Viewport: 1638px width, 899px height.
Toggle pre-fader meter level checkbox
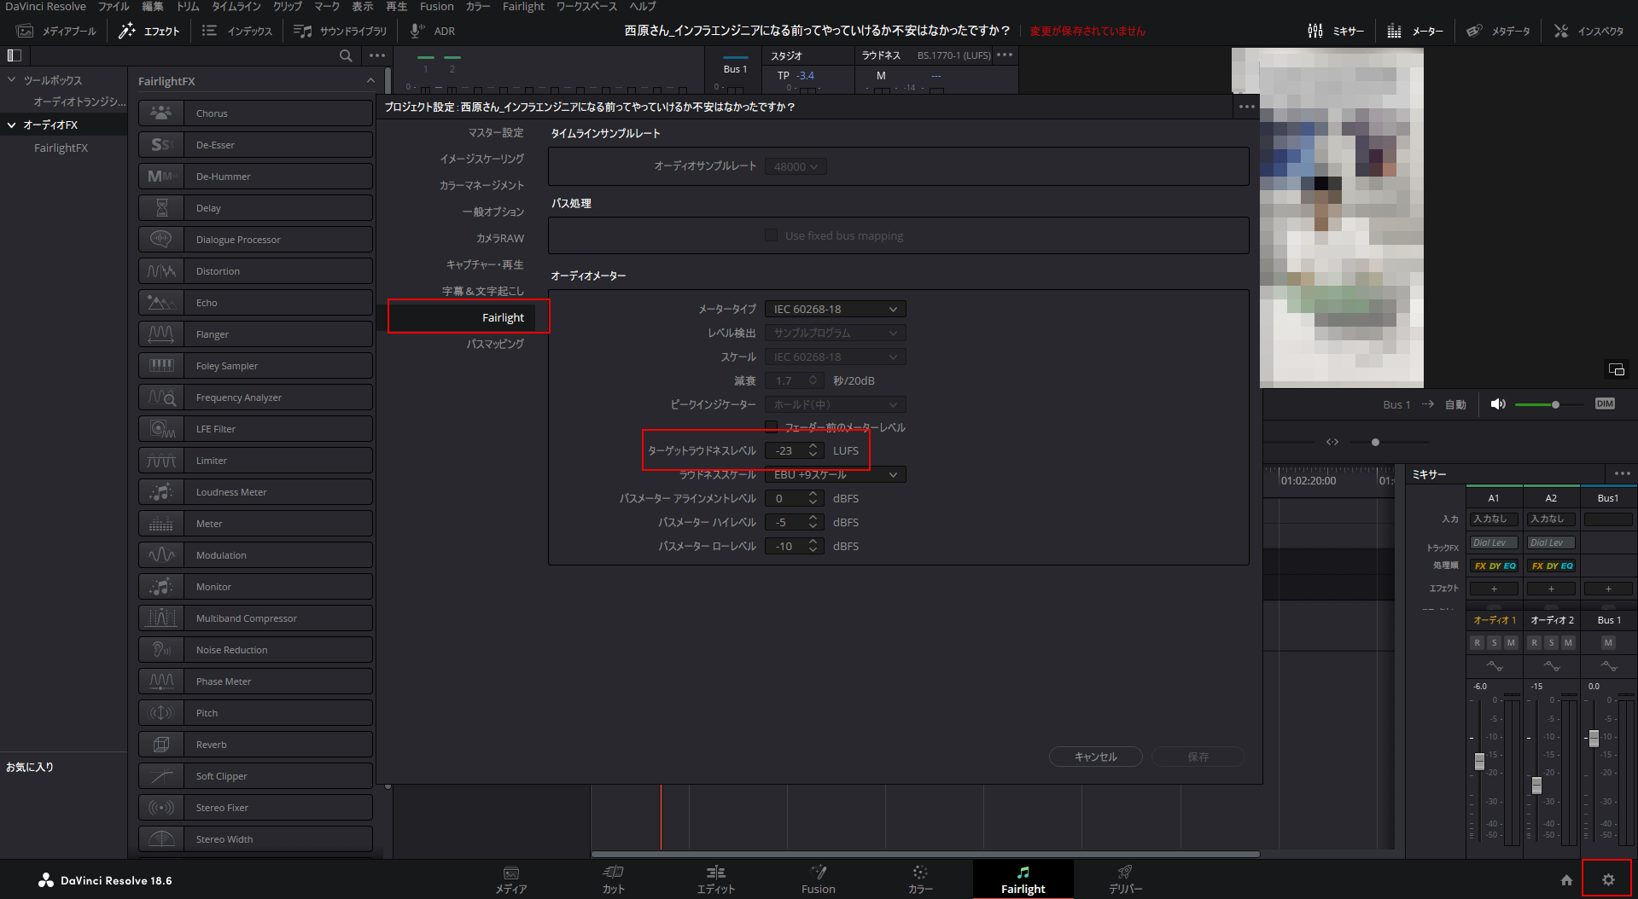pyautogui.click(x=772, y=426)
